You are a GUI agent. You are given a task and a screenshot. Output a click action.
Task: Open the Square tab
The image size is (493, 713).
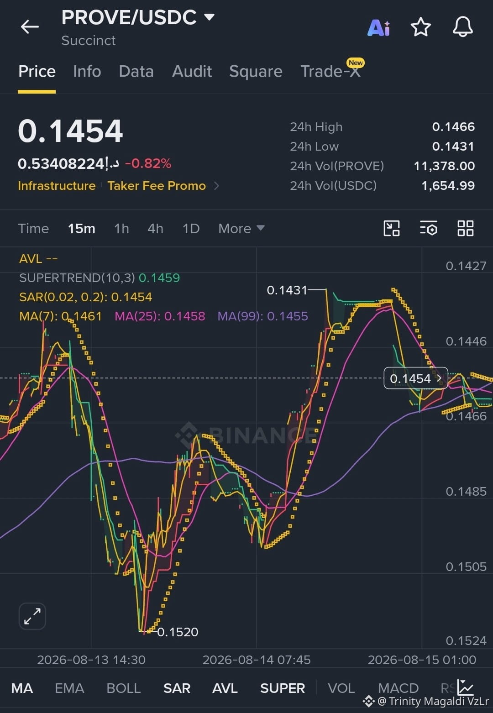coord(256,72)
